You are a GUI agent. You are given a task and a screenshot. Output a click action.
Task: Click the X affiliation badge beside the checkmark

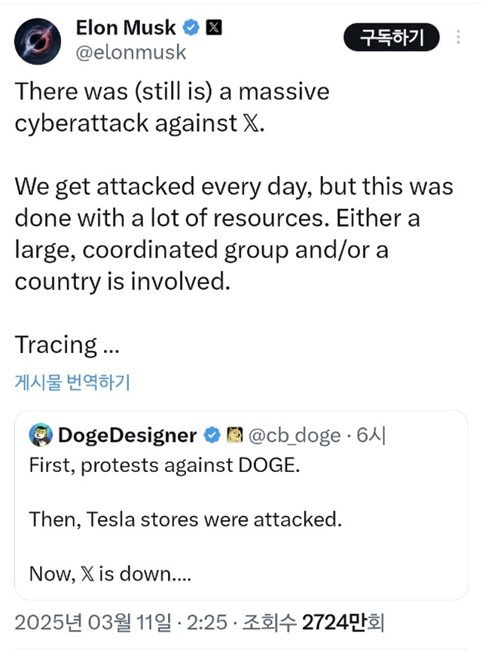214,28
